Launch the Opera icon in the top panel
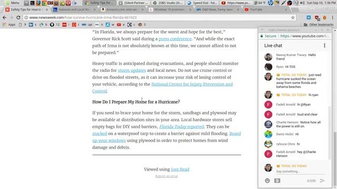 68,3
